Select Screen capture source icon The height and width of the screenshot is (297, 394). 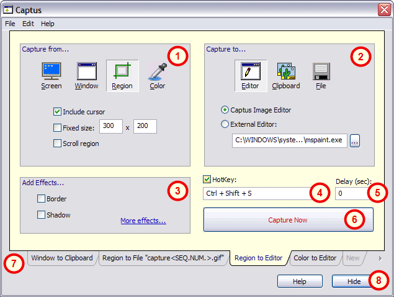[x=51, y=72]
